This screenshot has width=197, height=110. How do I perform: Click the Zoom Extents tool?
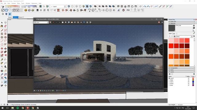[2, 78]
